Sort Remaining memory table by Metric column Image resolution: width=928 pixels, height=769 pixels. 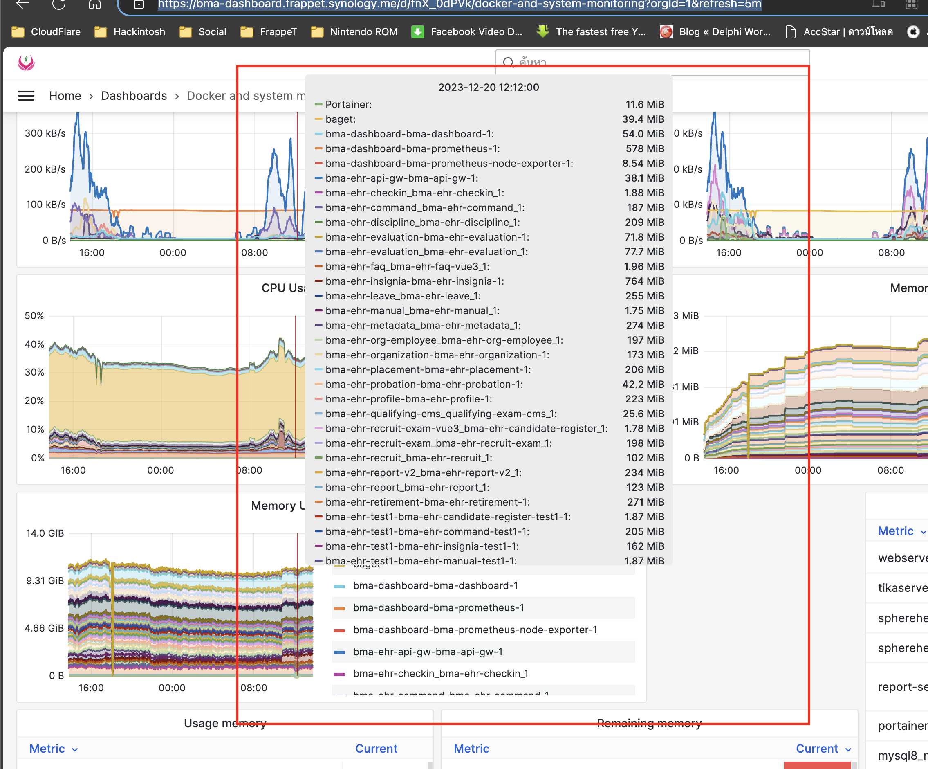pos(471,749)
